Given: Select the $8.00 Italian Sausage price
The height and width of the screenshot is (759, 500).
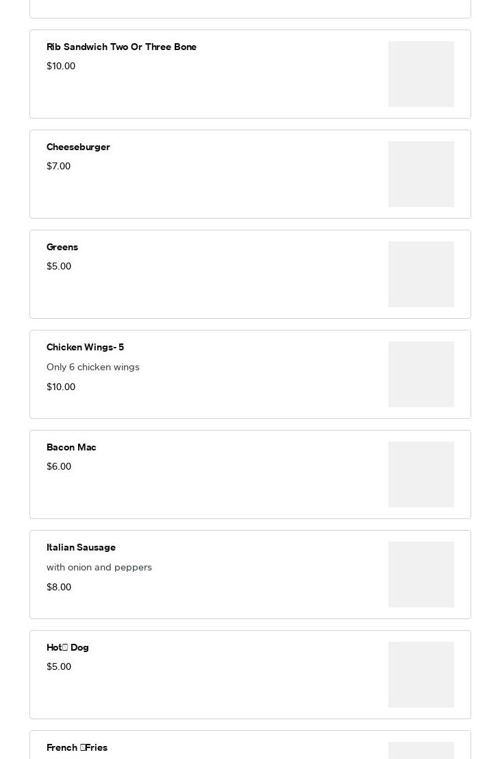Looking at the screenshot, I should pos(59,588).
